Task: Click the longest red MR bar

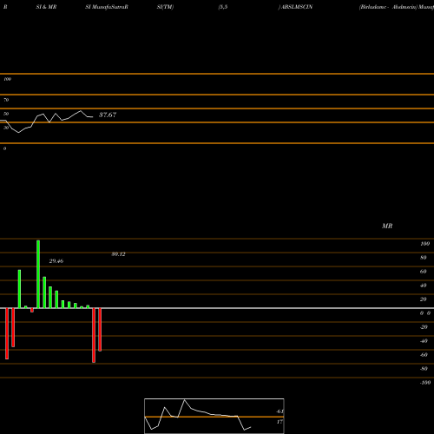Action: click(x=94, y=335)
